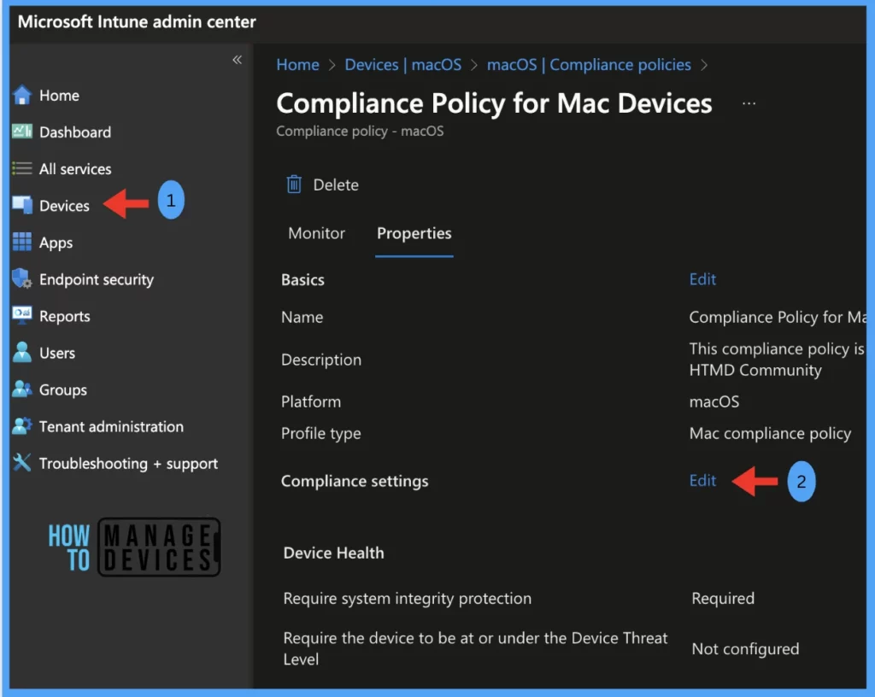Click the Dashboard chart icon
875x697 pixels.
pyautogui.click(x=21, y=132)
